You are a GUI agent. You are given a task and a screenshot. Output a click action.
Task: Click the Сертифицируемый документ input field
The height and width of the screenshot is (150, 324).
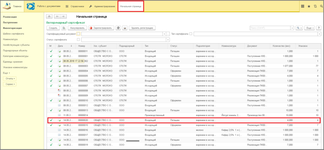coord(122,34)
